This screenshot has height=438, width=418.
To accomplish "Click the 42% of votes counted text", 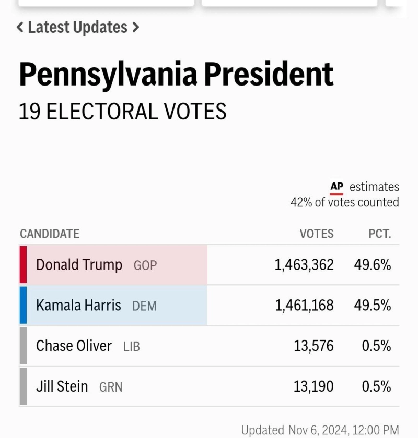I will click(345, 202).
